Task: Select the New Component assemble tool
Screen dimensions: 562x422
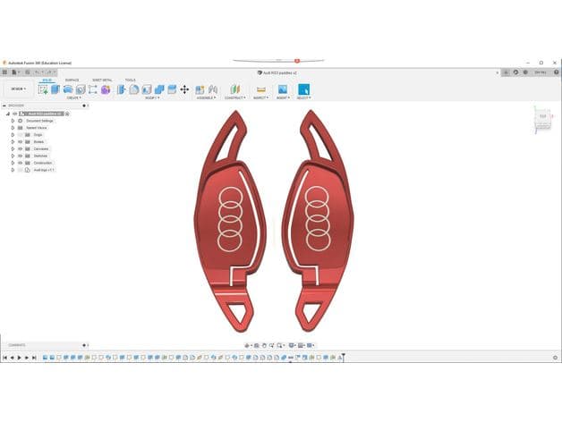Action: point(200,89)
